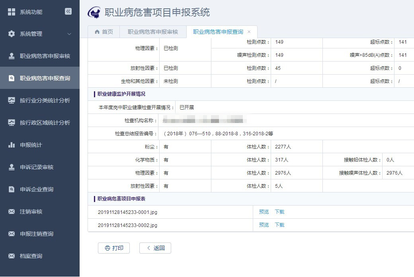Click the 档案查询 envelope icon
This screenshot has width=414, height=277.
point(12,256)
